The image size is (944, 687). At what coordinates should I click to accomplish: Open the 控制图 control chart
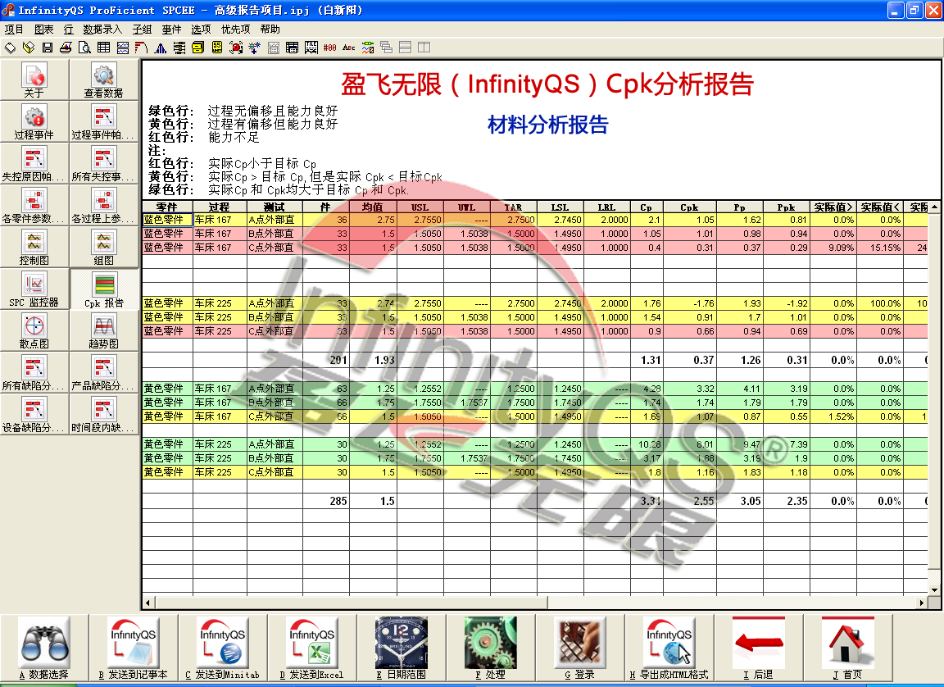coord(34,247)
